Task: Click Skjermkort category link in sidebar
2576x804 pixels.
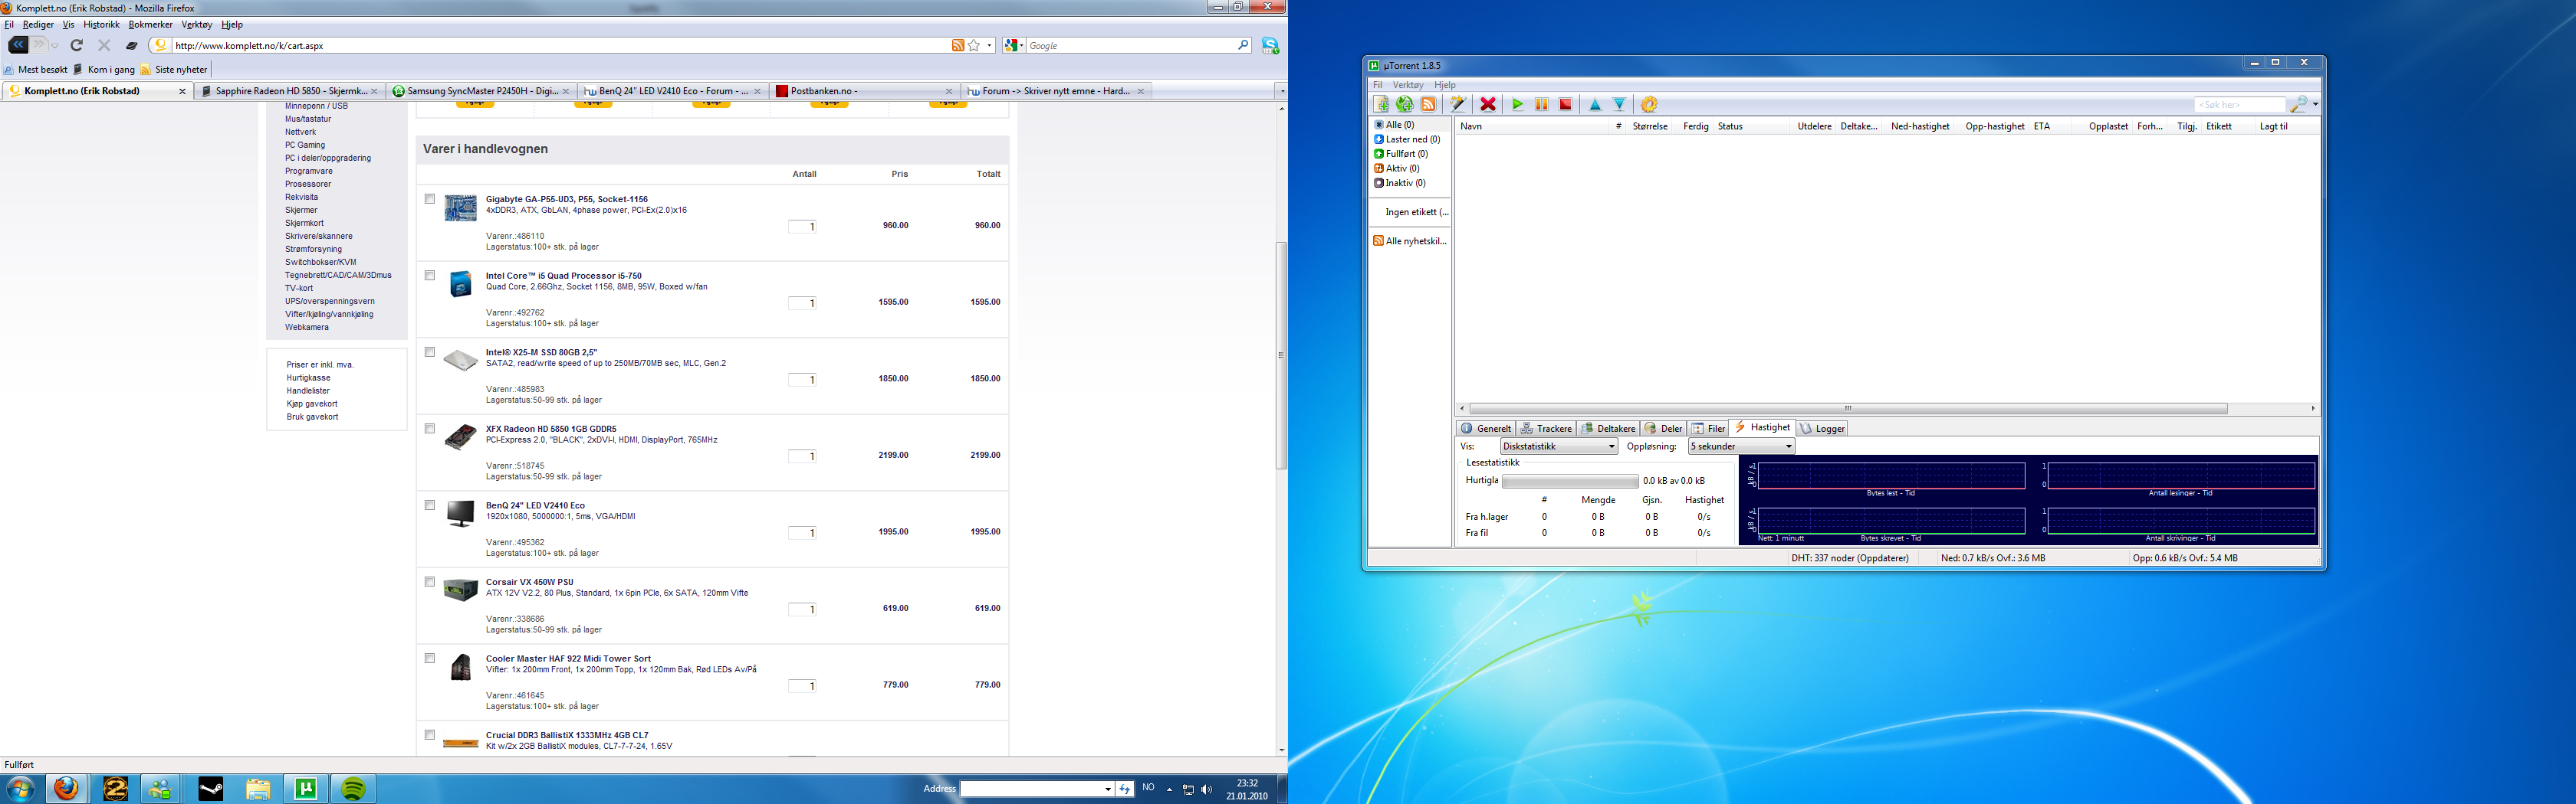Action: pos(304,223)
